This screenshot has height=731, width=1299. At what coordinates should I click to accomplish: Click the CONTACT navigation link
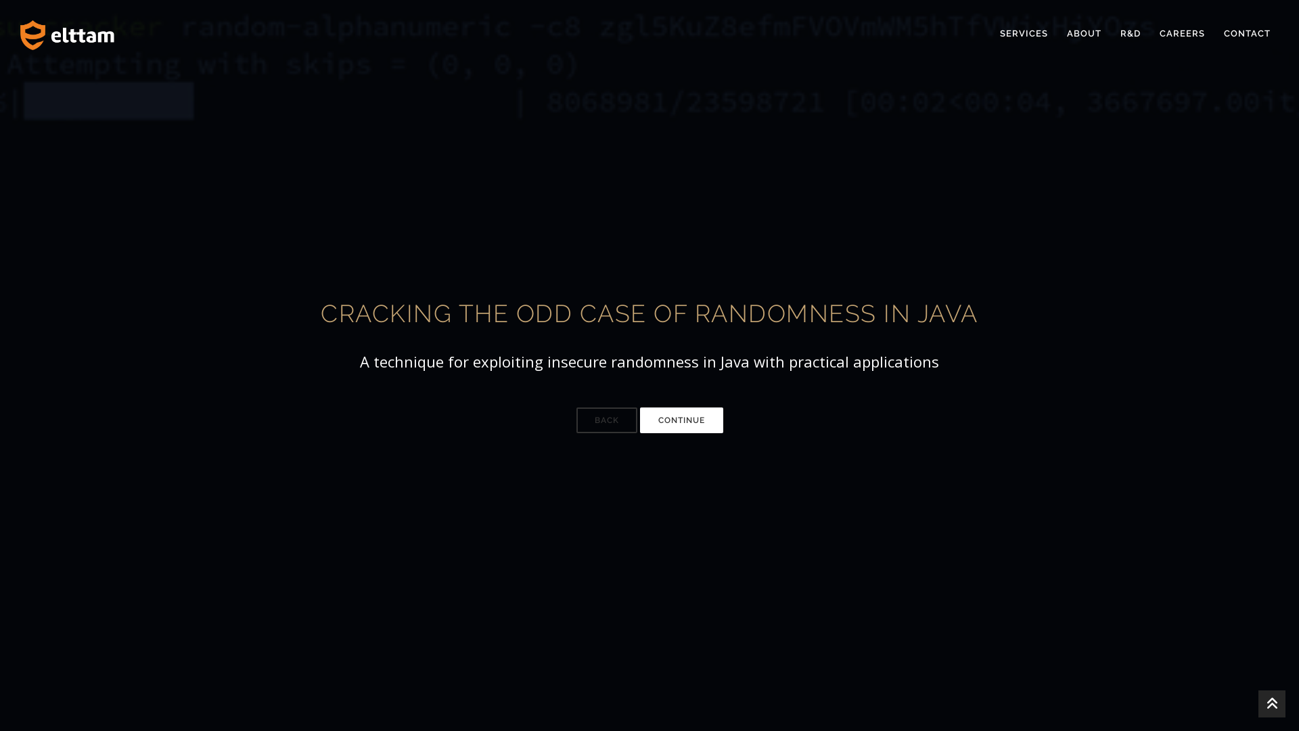pos(1246,33)
